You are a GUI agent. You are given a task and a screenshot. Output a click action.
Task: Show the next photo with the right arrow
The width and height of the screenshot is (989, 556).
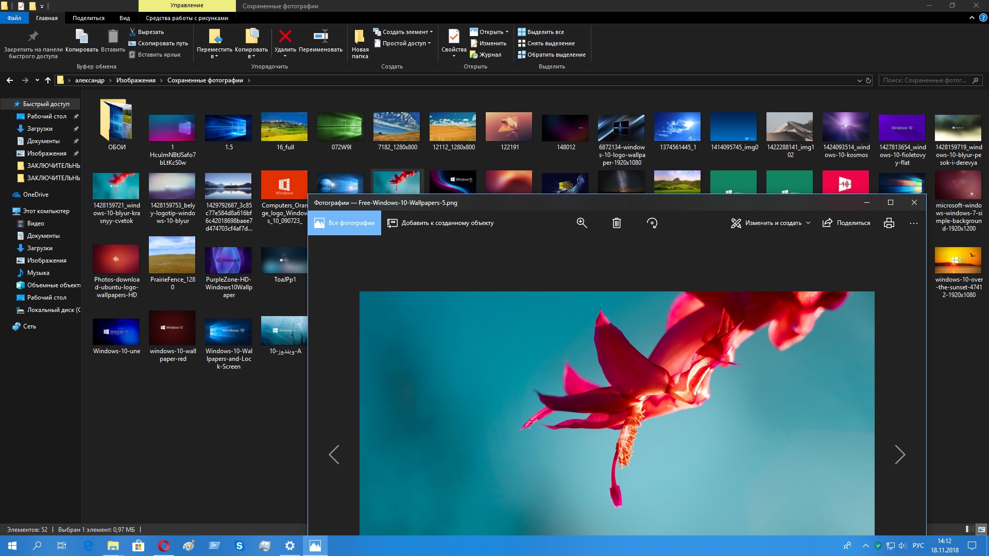pyautogui.click(x=899, y=455)
